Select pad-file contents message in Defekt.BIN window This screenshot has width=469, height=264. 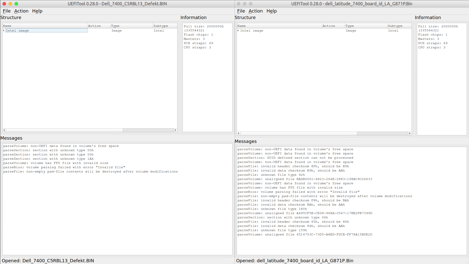(x=90, y=171)
